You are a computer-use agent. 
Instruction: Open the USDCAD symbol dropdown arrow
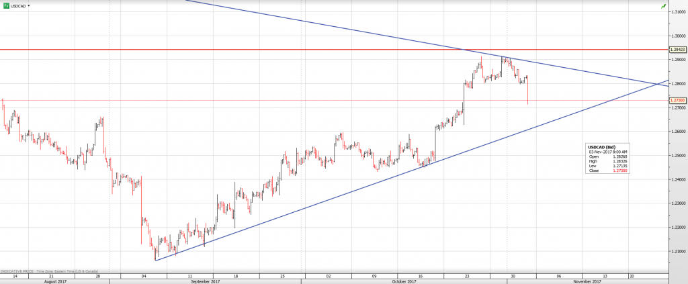(29, 5)
